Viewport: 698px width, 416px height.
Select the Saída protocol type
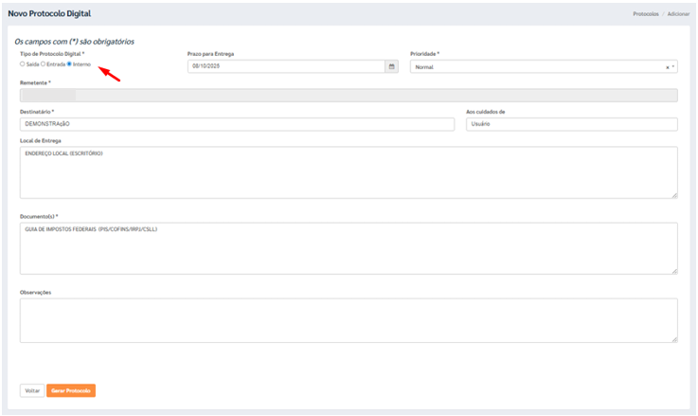click(x=23, y=63)
